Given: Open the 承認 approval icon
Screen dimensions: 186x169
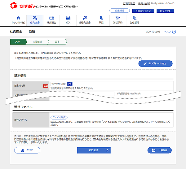Looking at the screenshot, I should (x=101, y=18).
